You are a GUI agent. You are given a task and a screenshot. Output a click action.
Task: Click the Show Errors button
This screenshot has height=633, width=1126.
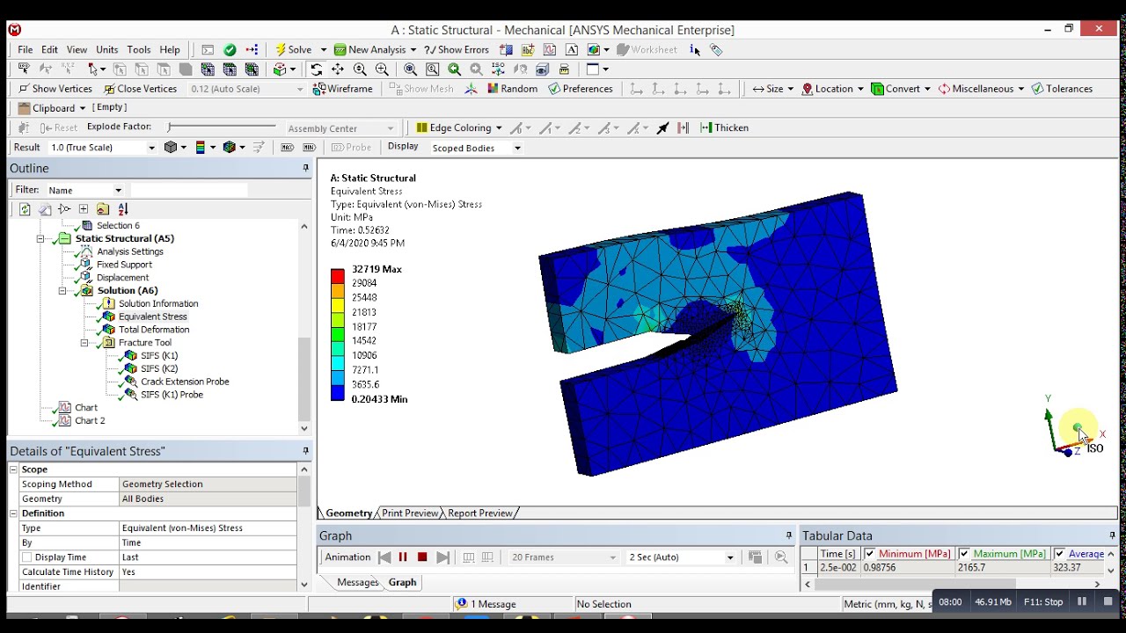click(x=457, y=50)
